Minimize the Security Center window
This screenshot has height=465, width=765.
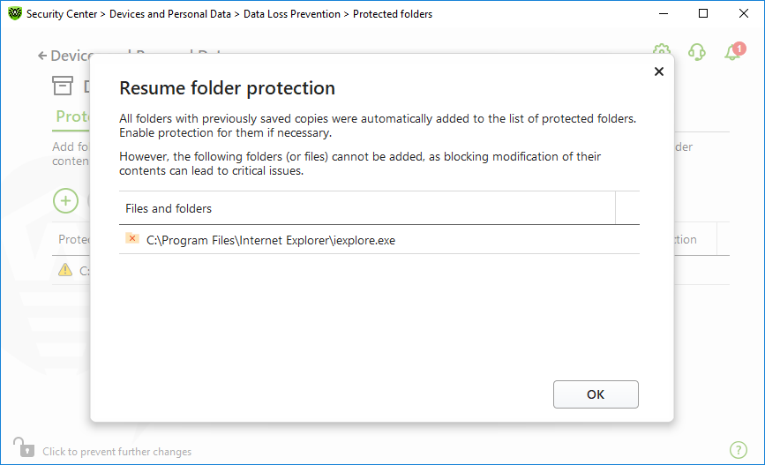(663, 13)
